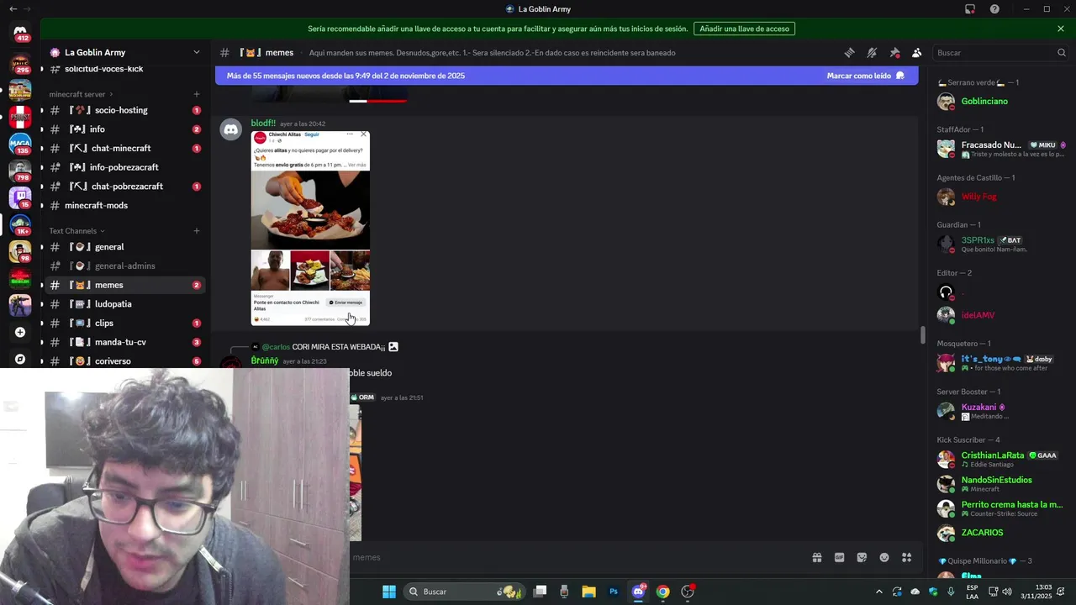Open the MAGA server icon

[x=20, y=144]
